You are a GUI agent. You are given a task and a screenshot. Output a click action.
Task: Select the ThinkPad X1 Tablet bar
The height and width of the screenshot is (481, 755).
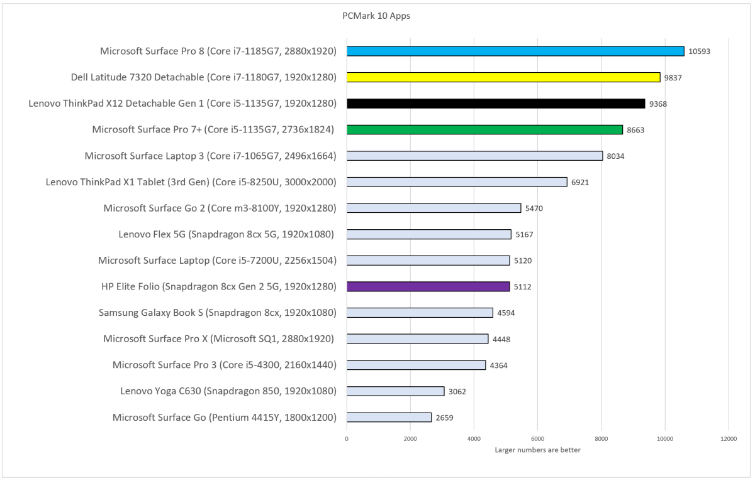[457, 182]
